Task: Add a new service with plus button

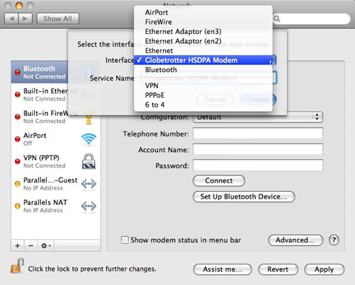Action: [18, 245]
